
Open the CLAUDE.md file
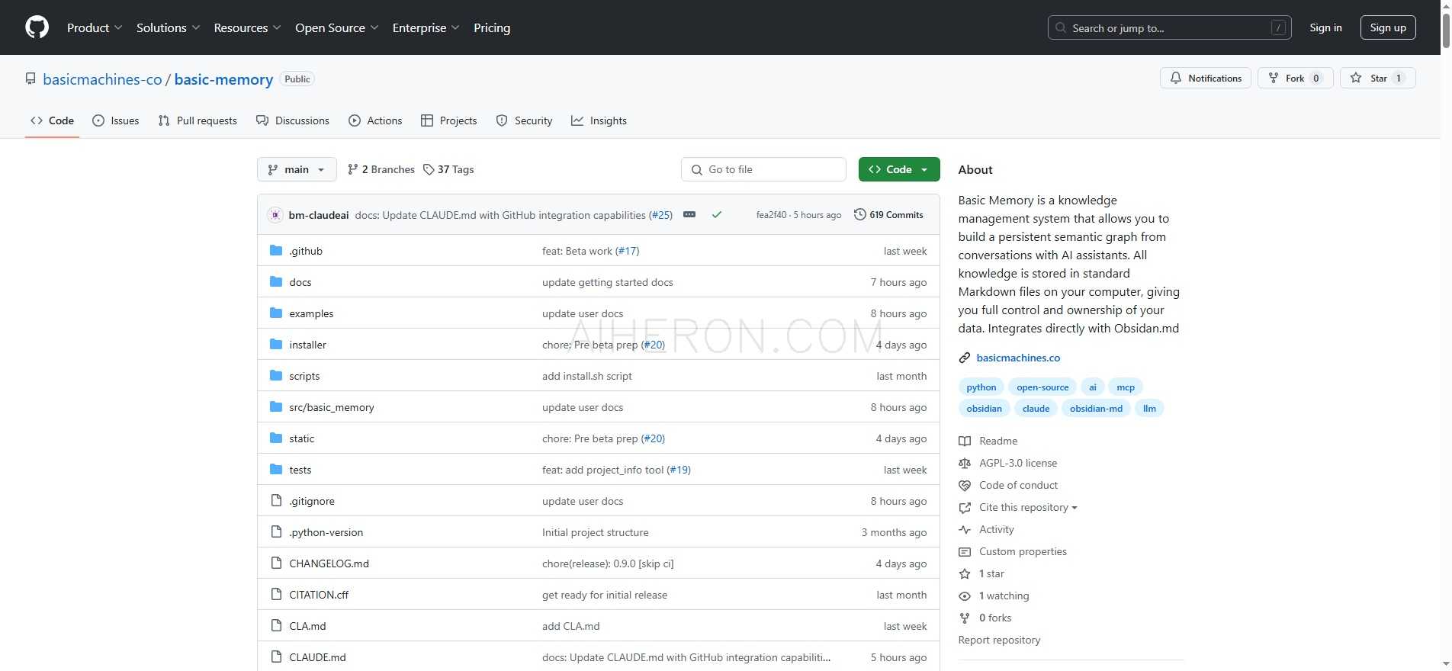pyautogui.click(x=317, y=657)
